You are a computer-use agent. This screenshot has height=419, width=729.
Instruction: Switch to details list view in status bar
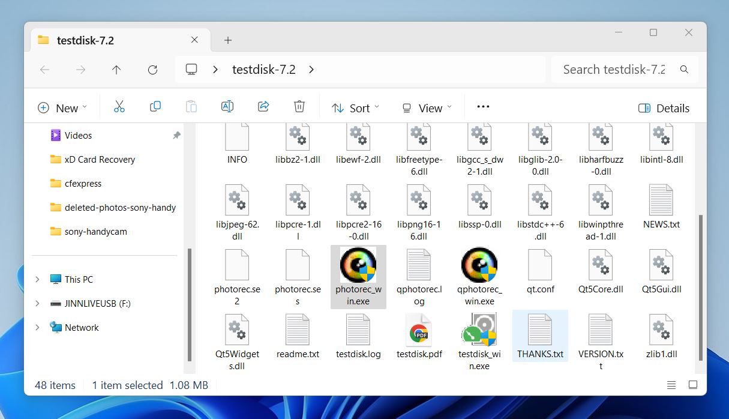point(671,385)
